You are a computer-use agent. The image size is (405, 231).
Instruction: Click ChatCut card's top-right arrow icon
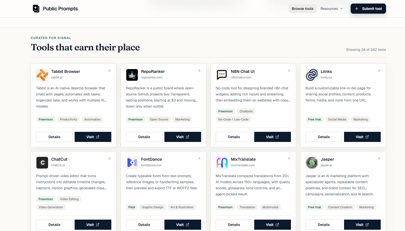[x=109, y=159]
